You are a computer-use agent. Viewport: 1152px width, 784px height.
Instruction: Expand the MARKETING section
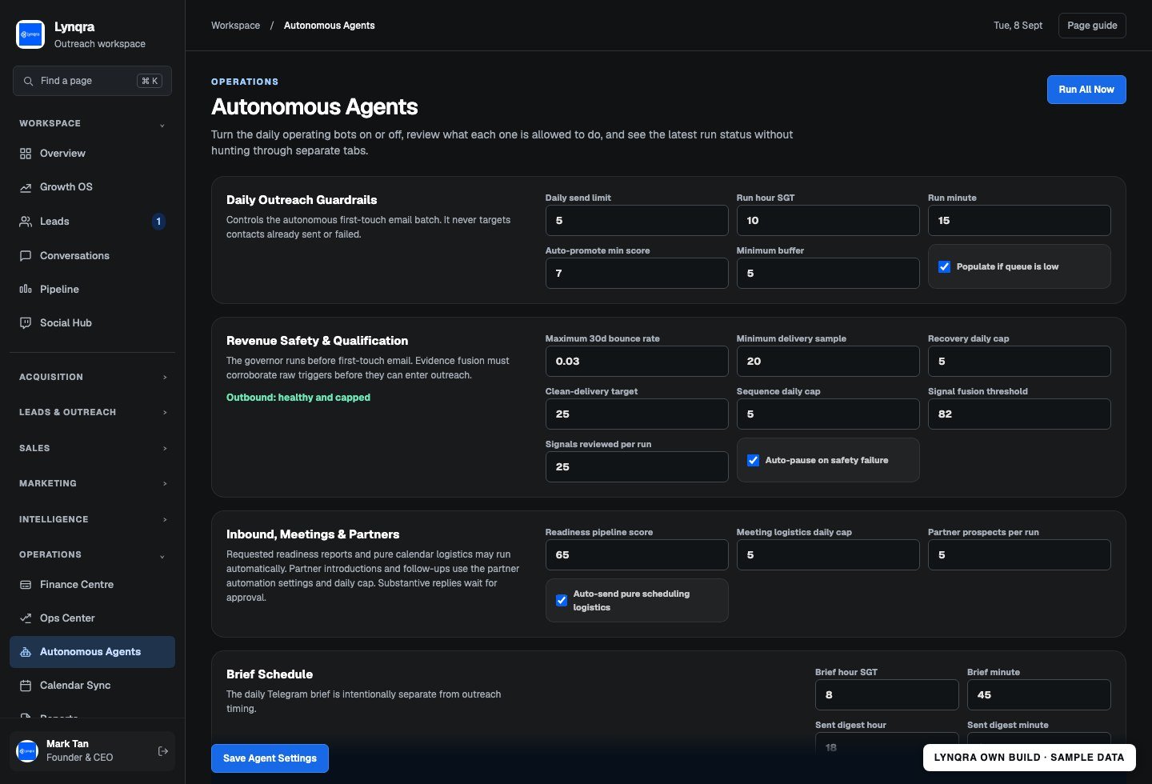tap(92, 484)
